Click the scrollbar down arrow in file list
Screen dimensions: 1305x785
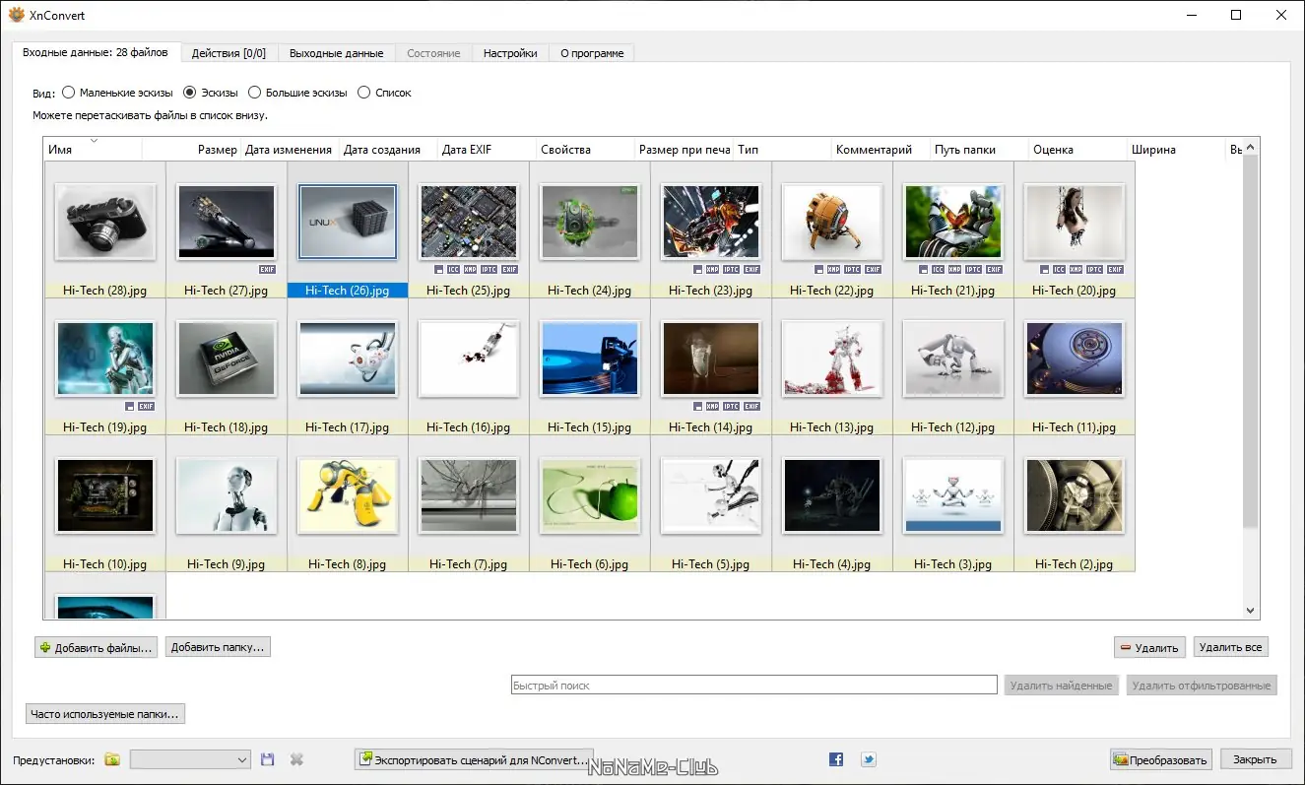tap(1251, 611)
